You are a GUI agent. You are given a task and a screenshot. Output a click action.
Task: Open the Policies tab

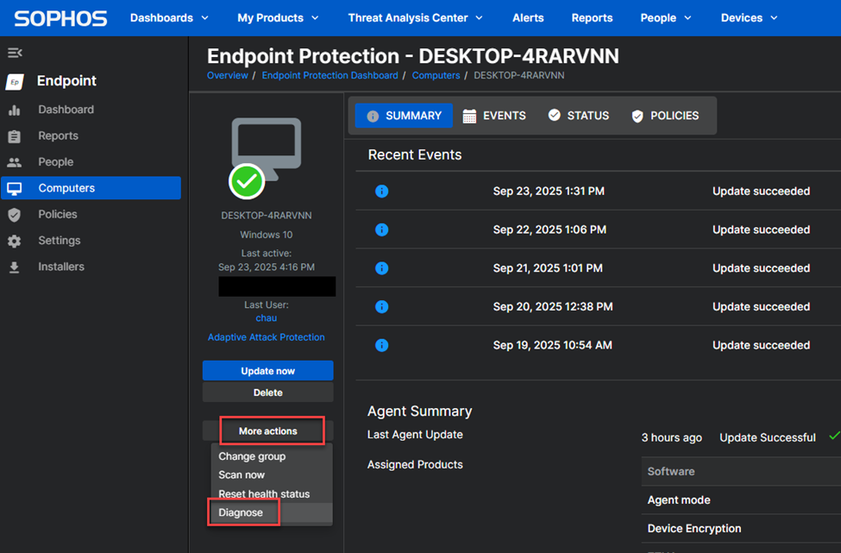tap(665, 116)
